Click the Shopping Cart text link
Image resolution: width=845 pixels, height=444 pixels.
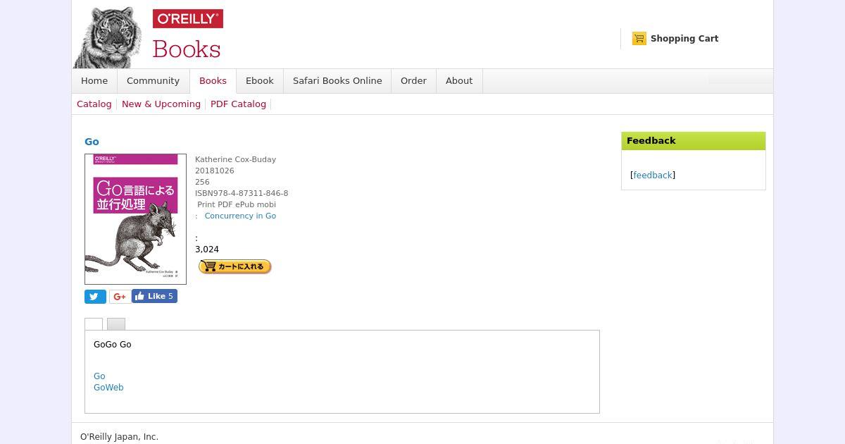[x=684, y=39]
